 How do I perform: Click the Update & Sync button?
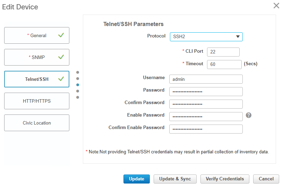coord(175,179)
